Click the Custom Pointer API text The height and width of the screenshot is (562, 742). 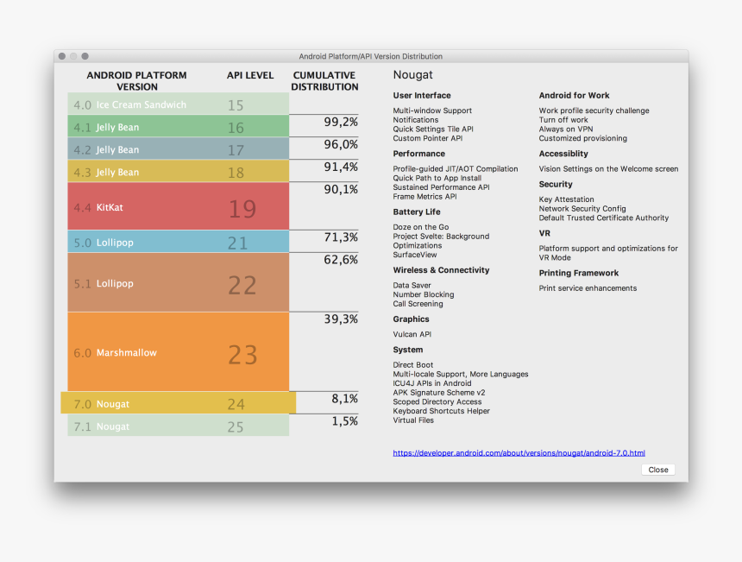click(x=427, y=138)
